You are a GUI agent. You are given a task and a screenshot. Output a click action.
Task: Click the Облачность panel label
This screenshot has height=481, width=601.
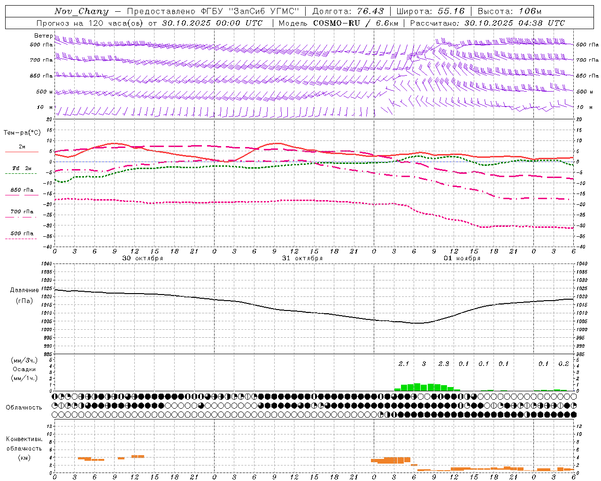click(24, 408)
